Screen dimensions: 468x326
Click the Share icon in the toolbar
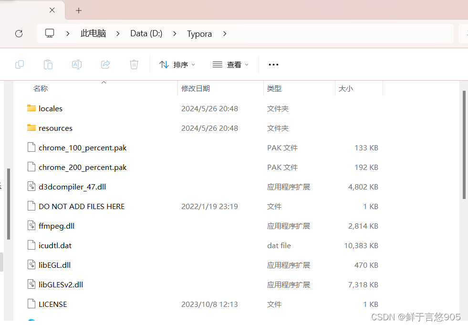click(105, 64)
